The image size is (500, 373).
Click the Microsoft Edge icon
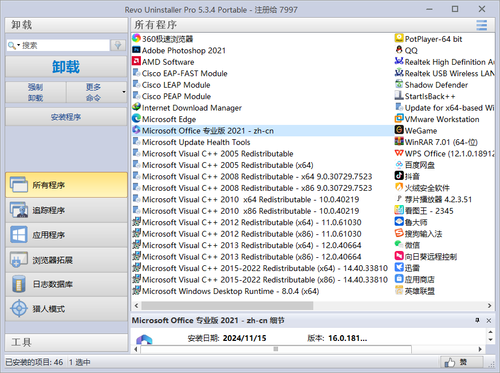[x=136, y=119]
